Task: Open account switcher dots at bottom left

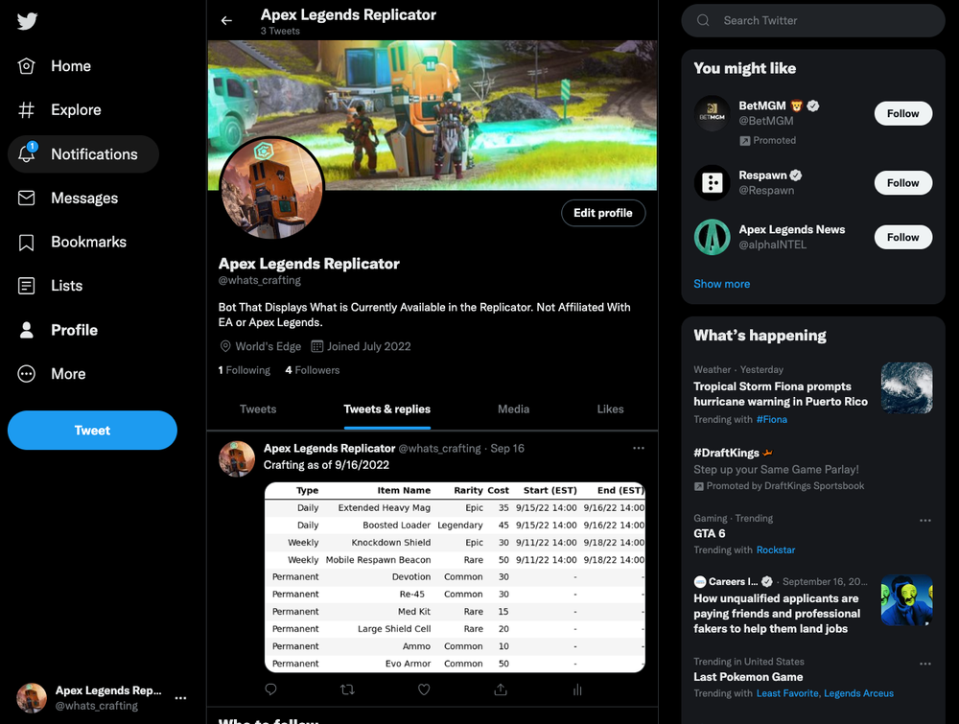Action: [x=180, y=698]
